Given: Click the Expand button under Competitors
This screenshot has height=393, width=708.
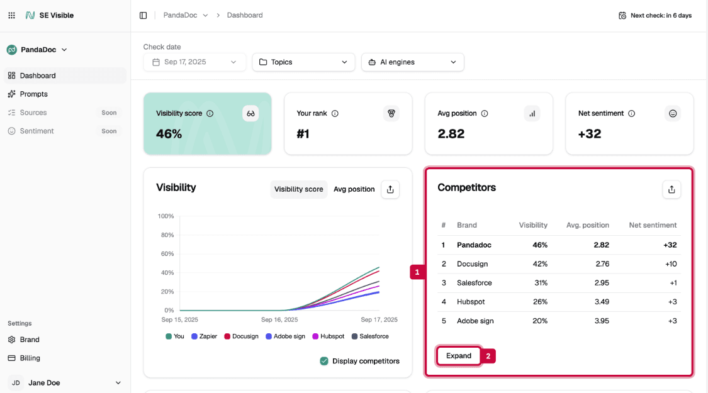Looking at the screenshot, I should pos(459,355).
